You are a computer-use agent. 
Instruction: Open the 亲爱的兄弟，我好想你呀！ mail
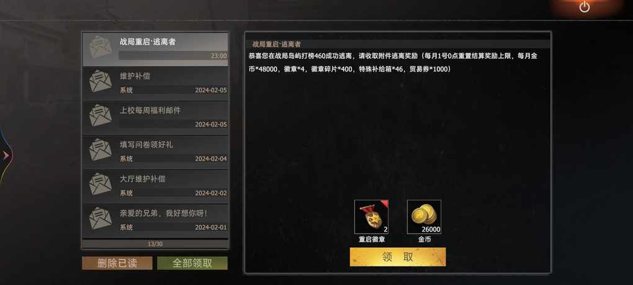point(155,221)
